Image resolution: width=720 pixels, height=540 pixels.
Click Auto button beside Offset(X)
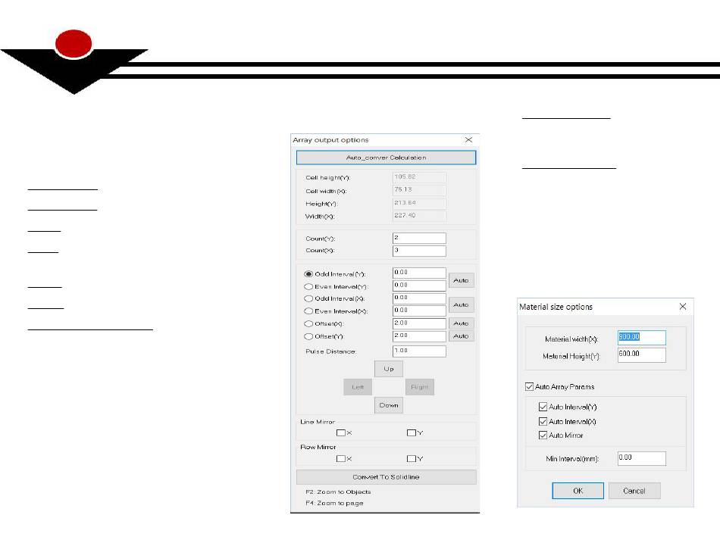click(462, 323)
